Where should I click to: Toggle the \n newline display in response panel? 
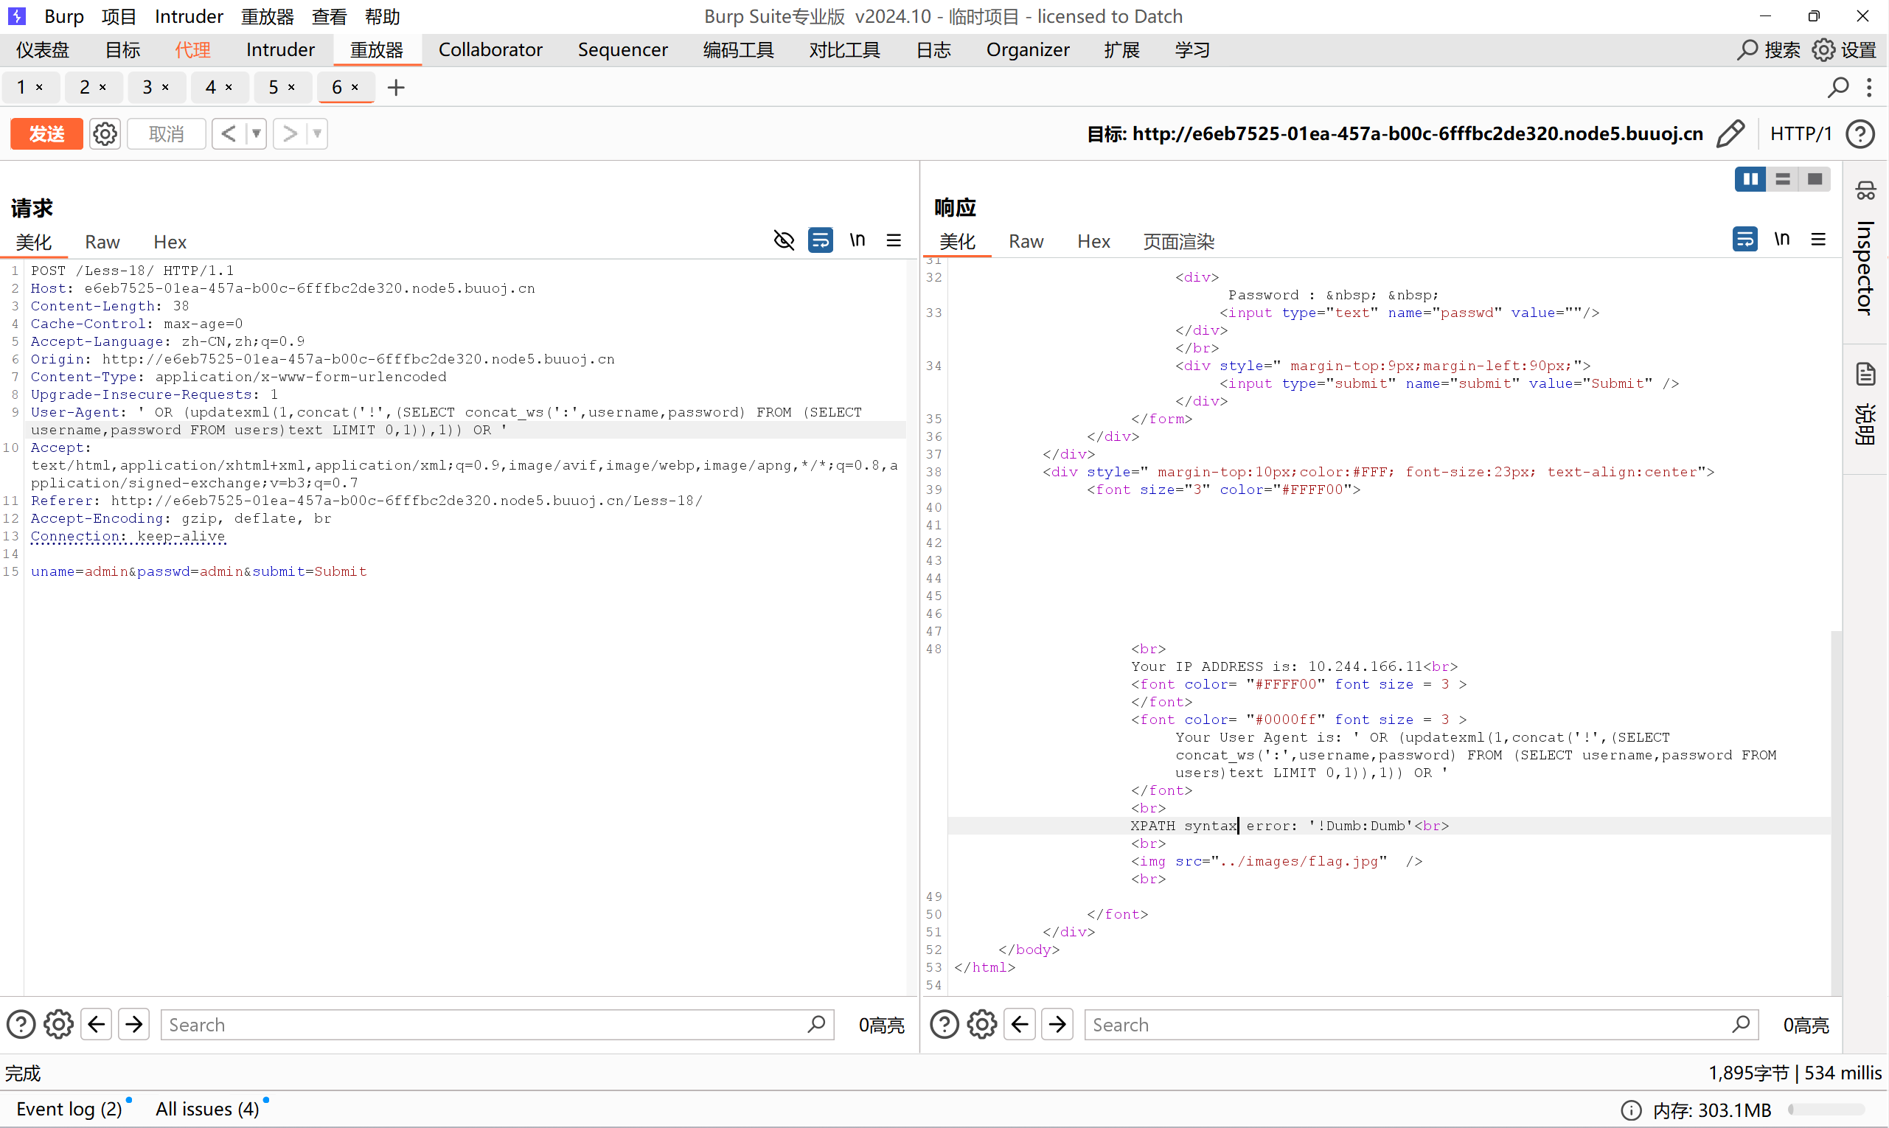(x=1781, y=240)
